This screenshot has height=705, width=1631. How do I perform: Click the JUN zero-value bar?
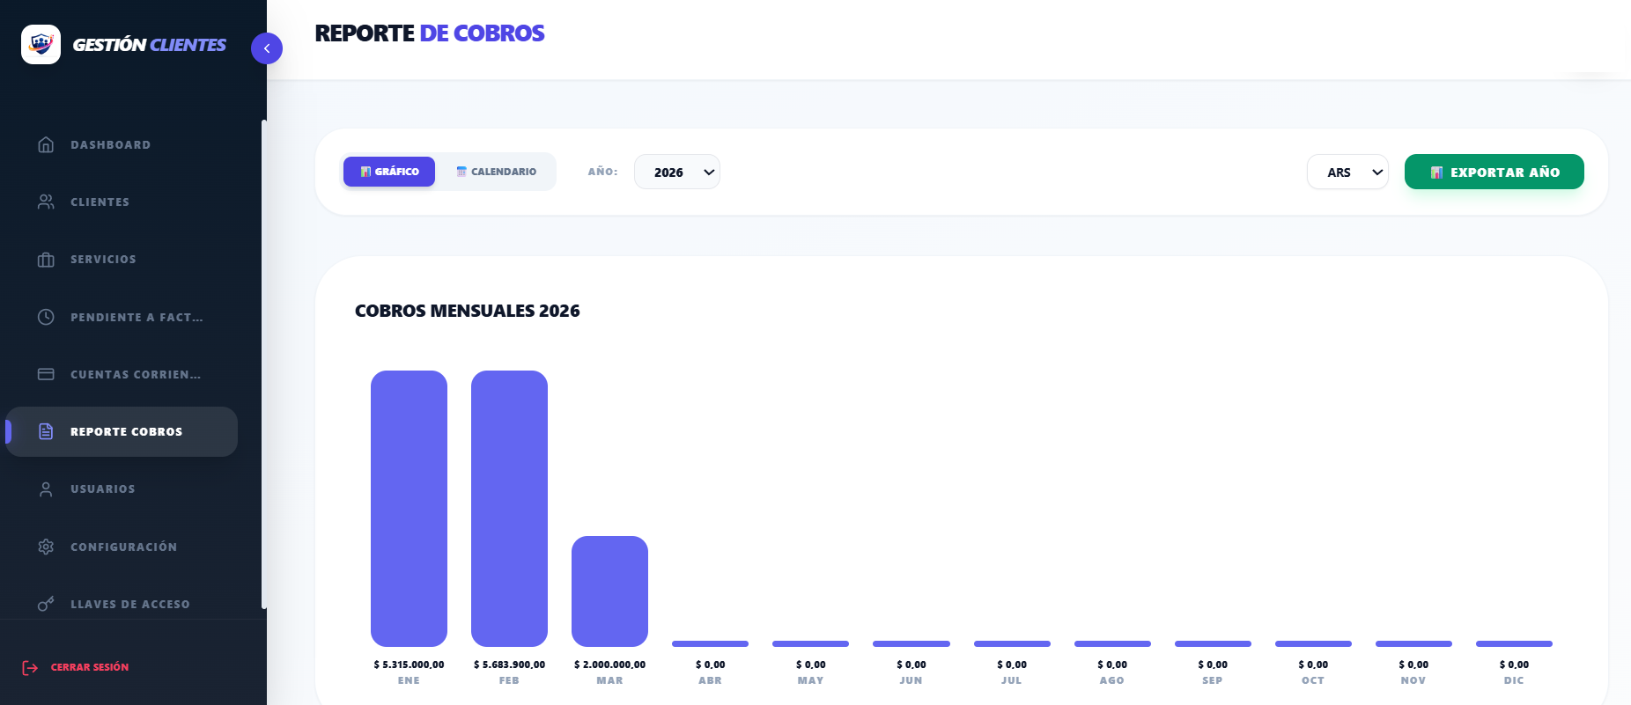[x=911, y=643]
